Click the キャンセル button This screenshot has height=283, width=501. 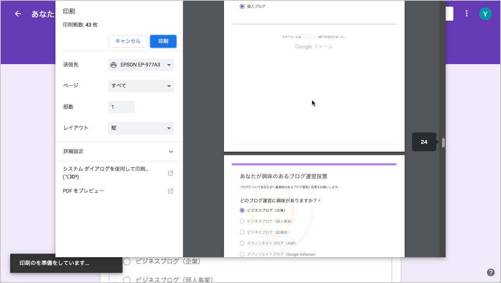(x=128, y=41)
